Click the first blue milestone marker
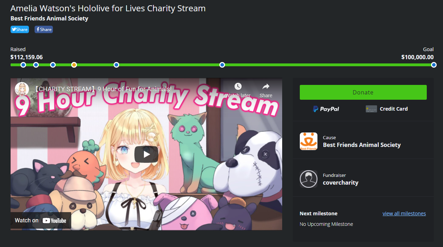This screenshot has height=247, width=443. 23,65
